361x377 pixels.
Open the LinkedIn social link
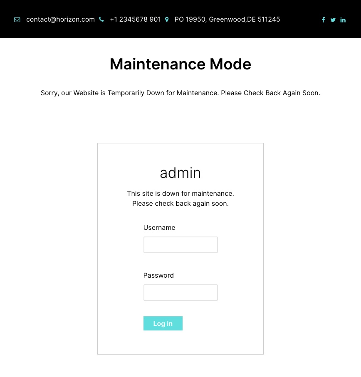pyautogui.click(x=343, y=20)
